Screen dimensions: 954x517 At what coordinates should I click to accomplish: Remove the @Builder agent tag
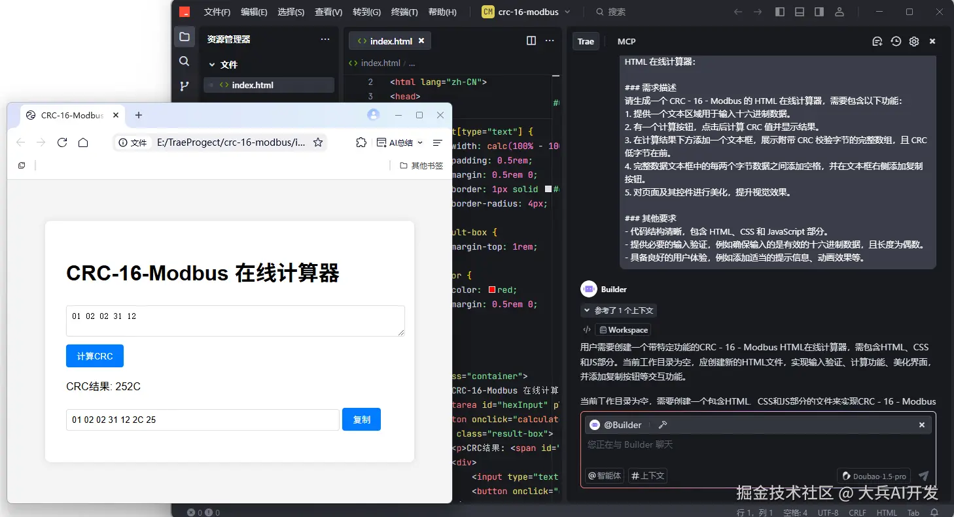point(922,425)
